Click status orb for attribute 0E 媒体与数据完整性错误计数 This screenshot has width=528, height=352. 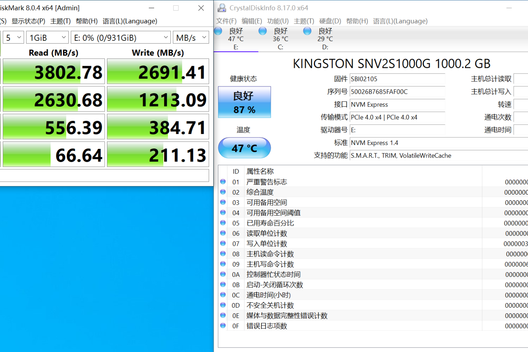[223, 315]
